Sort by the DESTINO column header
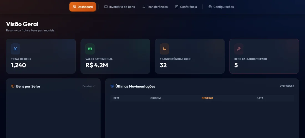305x138 pixels. 207,98
